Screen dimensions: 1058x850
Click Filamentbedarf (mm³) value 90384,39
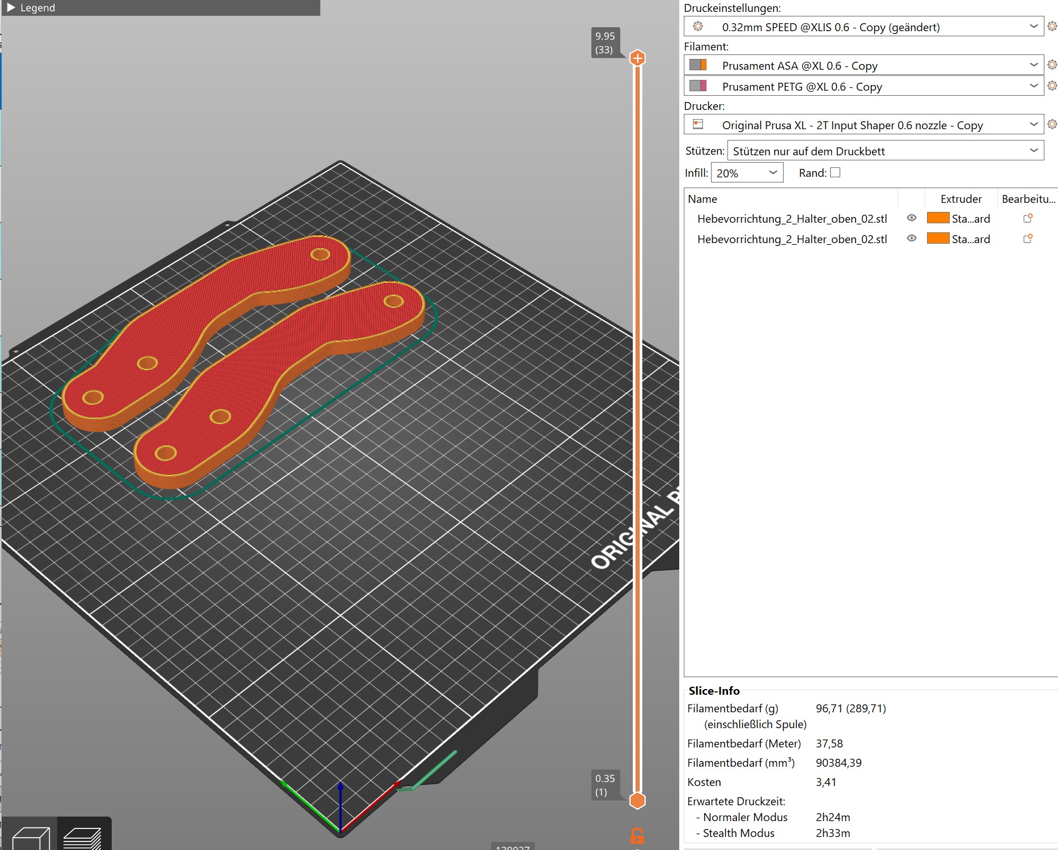tap(839, 763)
